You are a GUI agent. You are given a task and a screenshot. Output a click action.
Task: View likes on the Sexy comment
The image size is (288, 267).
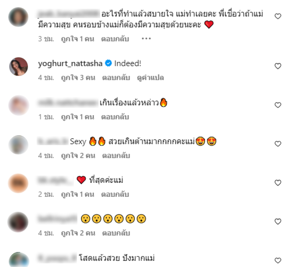click(x=78, y=156)
